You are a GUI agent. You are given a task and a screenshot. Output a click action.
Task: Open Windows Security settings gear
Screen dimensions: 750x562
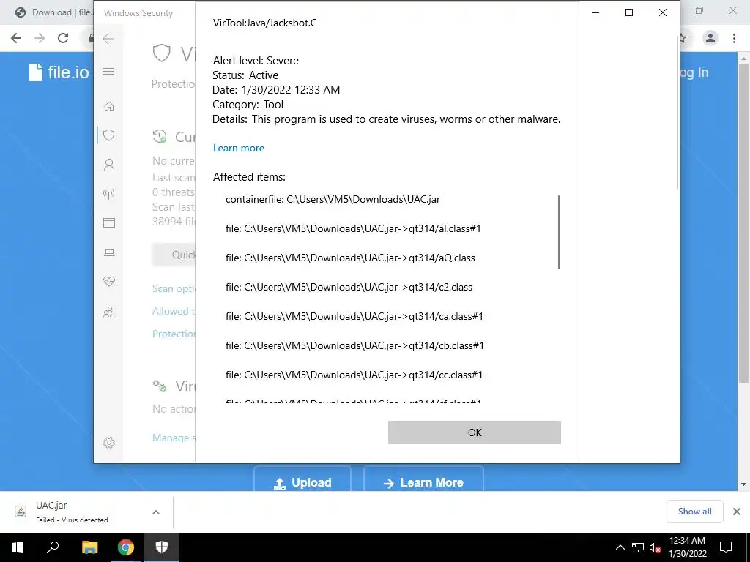coord(109,443)
